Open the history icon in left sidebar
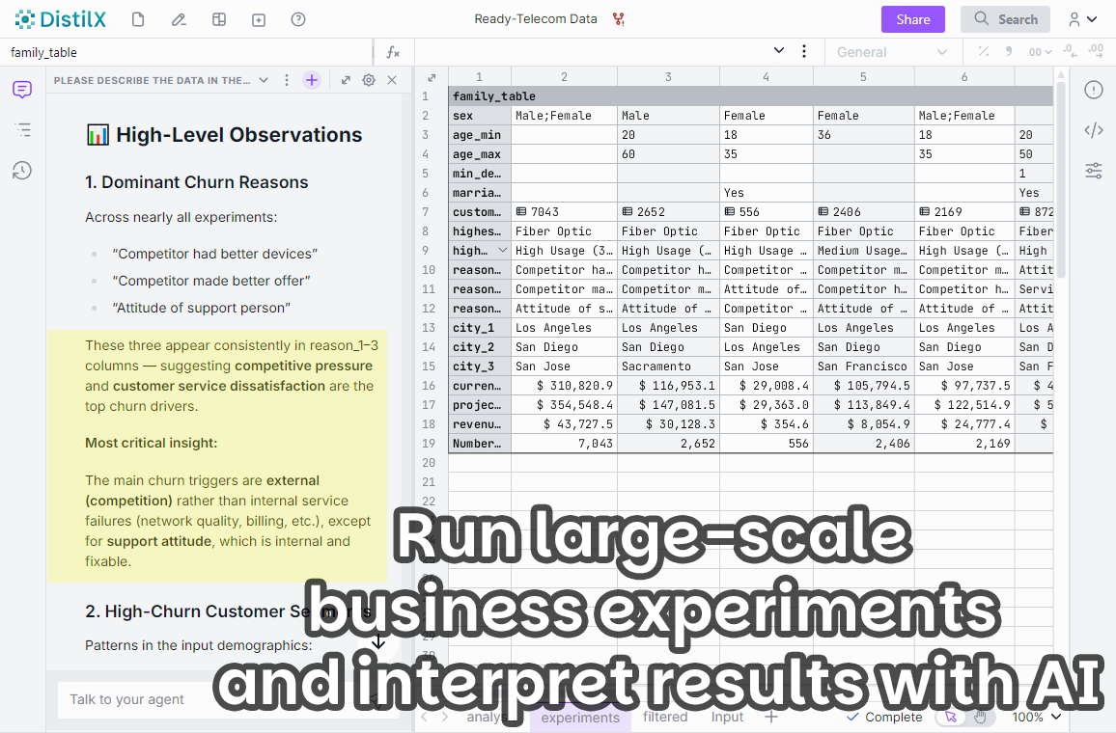1116x733 pixels. [22, 171]
